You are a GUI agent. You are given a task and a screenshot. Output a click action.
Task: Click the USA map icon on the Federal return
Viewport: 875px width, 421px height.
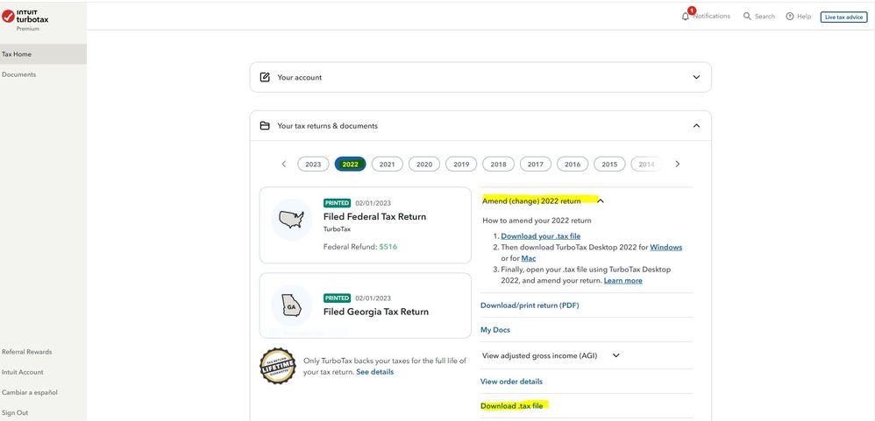(x=291, y=220)
